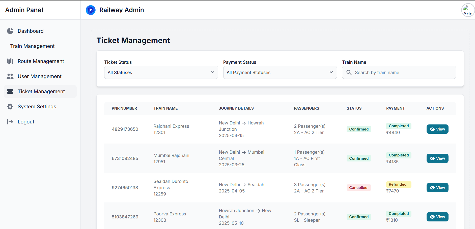Click Confirmed badge for Rajdhani Express row
This screenshot has height=229, width=475.
click(359, 129)
